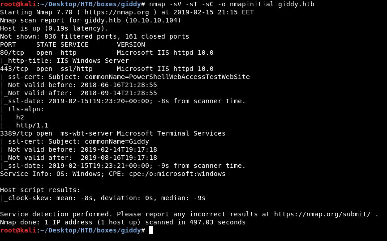Click the 443/tcp port entry
This screenshot has width=387, height=241.
(14, 69)
